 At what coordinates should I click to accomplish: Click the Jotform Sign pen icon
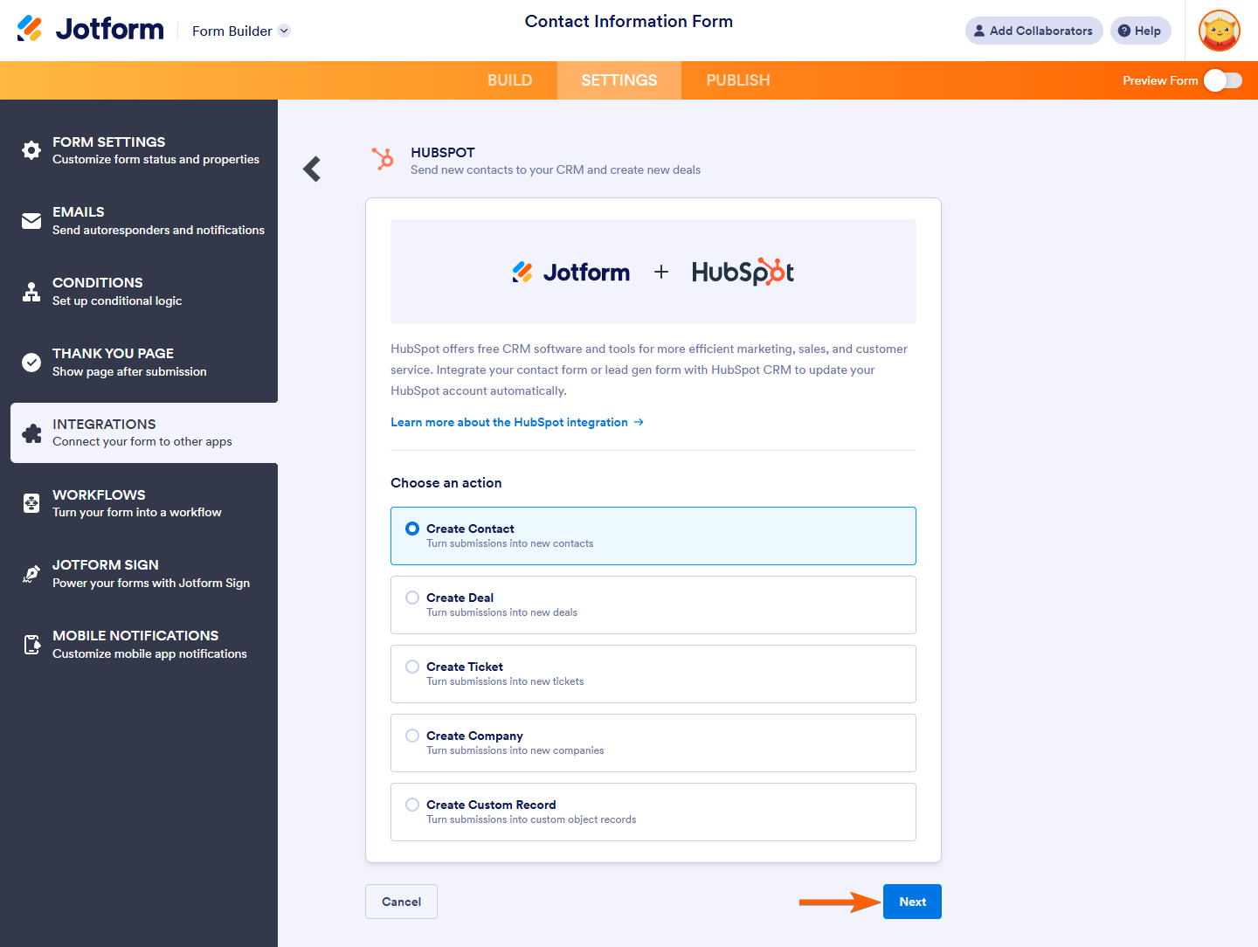(x=31, y=574)
